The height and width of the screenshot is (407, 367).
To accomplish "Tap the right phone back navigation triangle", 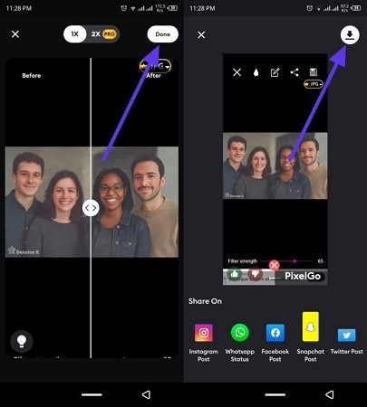I will pyautogui.click(x=330, y=394).
